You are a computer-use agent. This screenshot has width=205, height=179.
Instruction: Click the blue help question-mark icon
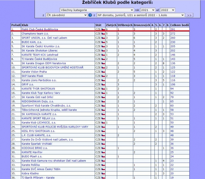[x=90, y=15]
